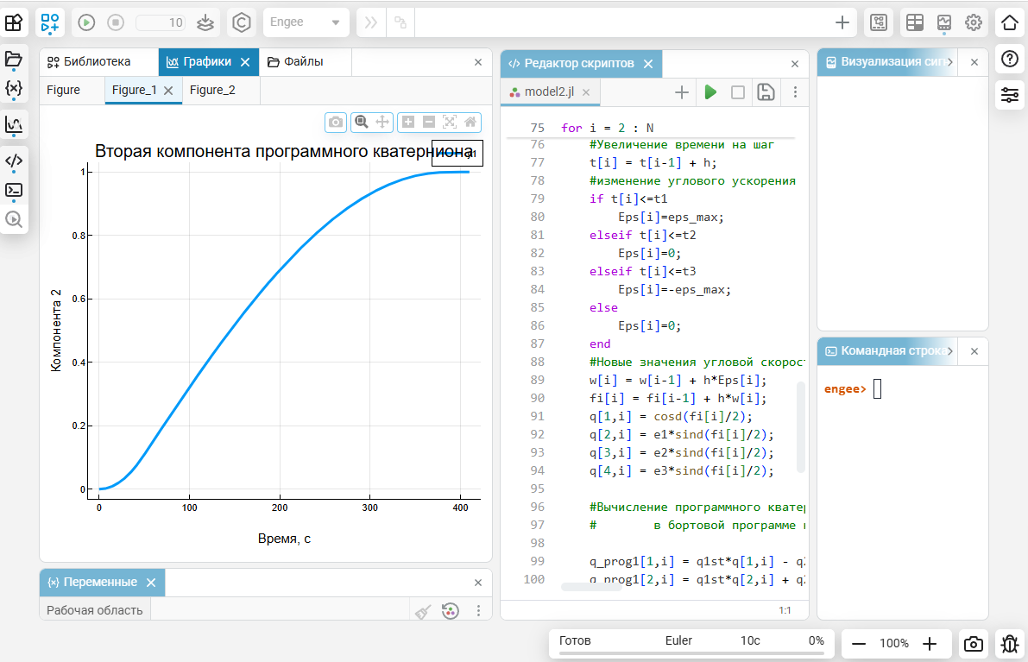Close the Переменные tab
Screen dimensions: 1028x662
tap(151, 583)
